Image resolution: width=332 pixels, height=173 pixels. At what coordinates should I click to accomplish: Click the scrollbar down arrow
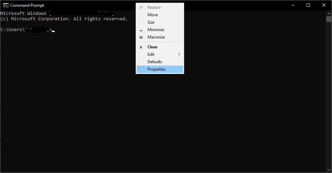tap(329, 170)
